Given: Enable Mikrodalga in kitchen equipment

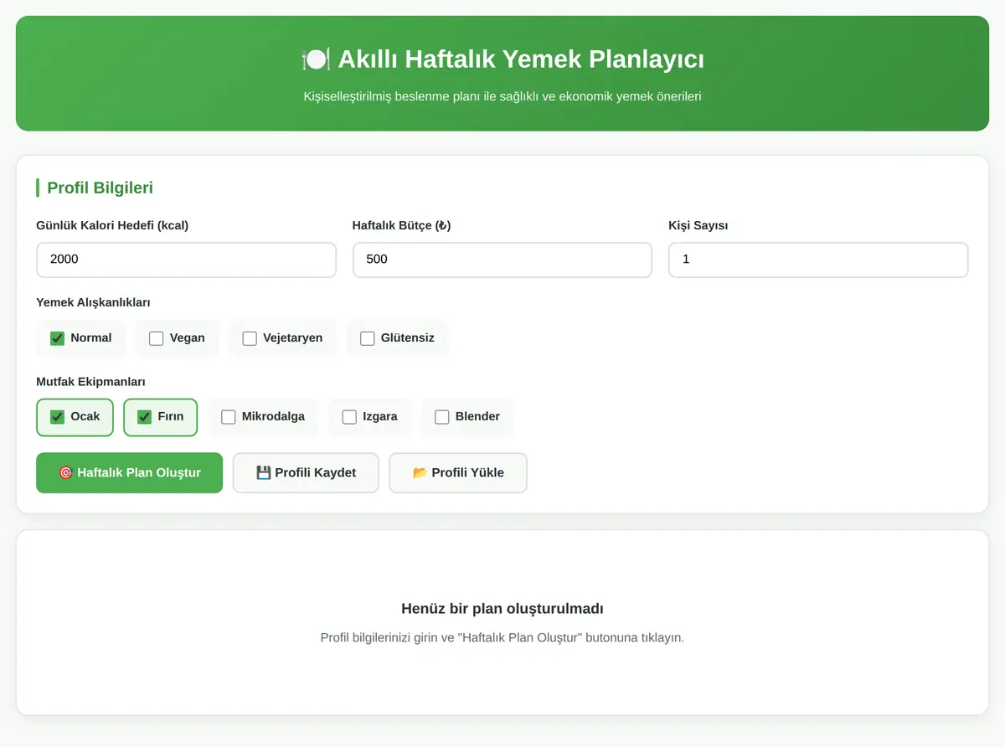Looking at the screenshot, I should 229,417.
